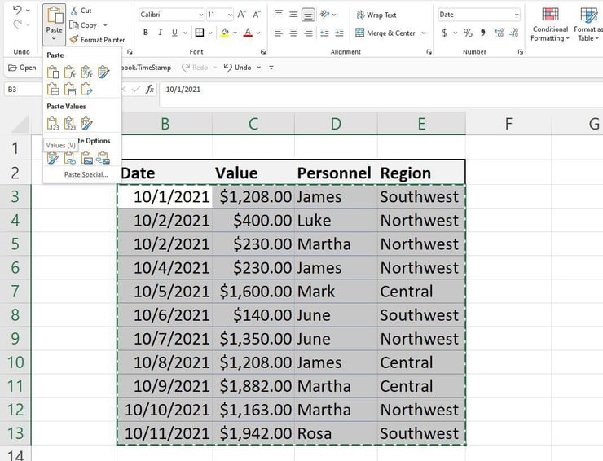Align text right

[x=308, y=33]
